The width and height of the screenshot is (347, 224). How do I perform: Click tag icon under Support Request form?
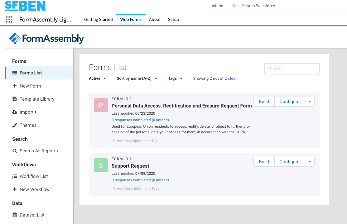tap(114, 188)
